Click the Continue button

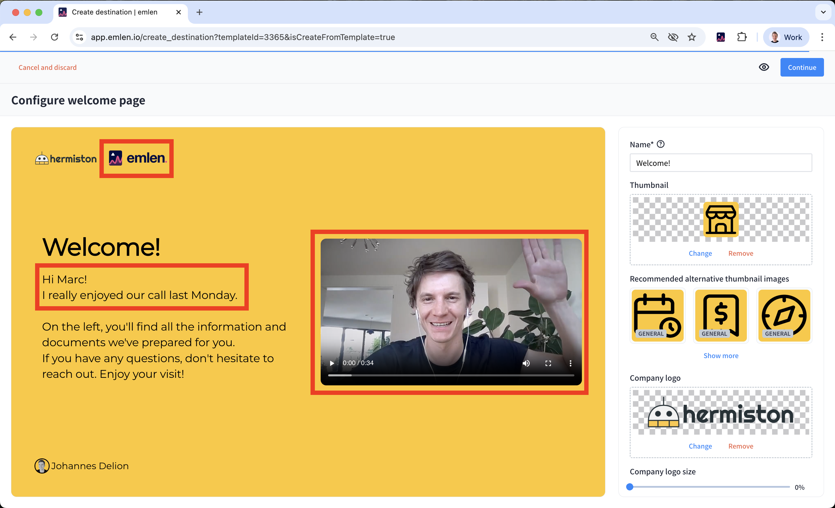coord(801,67)
